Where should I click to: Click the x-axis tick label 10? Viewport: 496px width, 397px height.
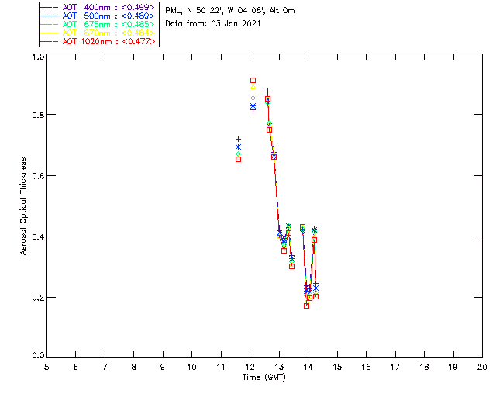(x=191, y=367)
